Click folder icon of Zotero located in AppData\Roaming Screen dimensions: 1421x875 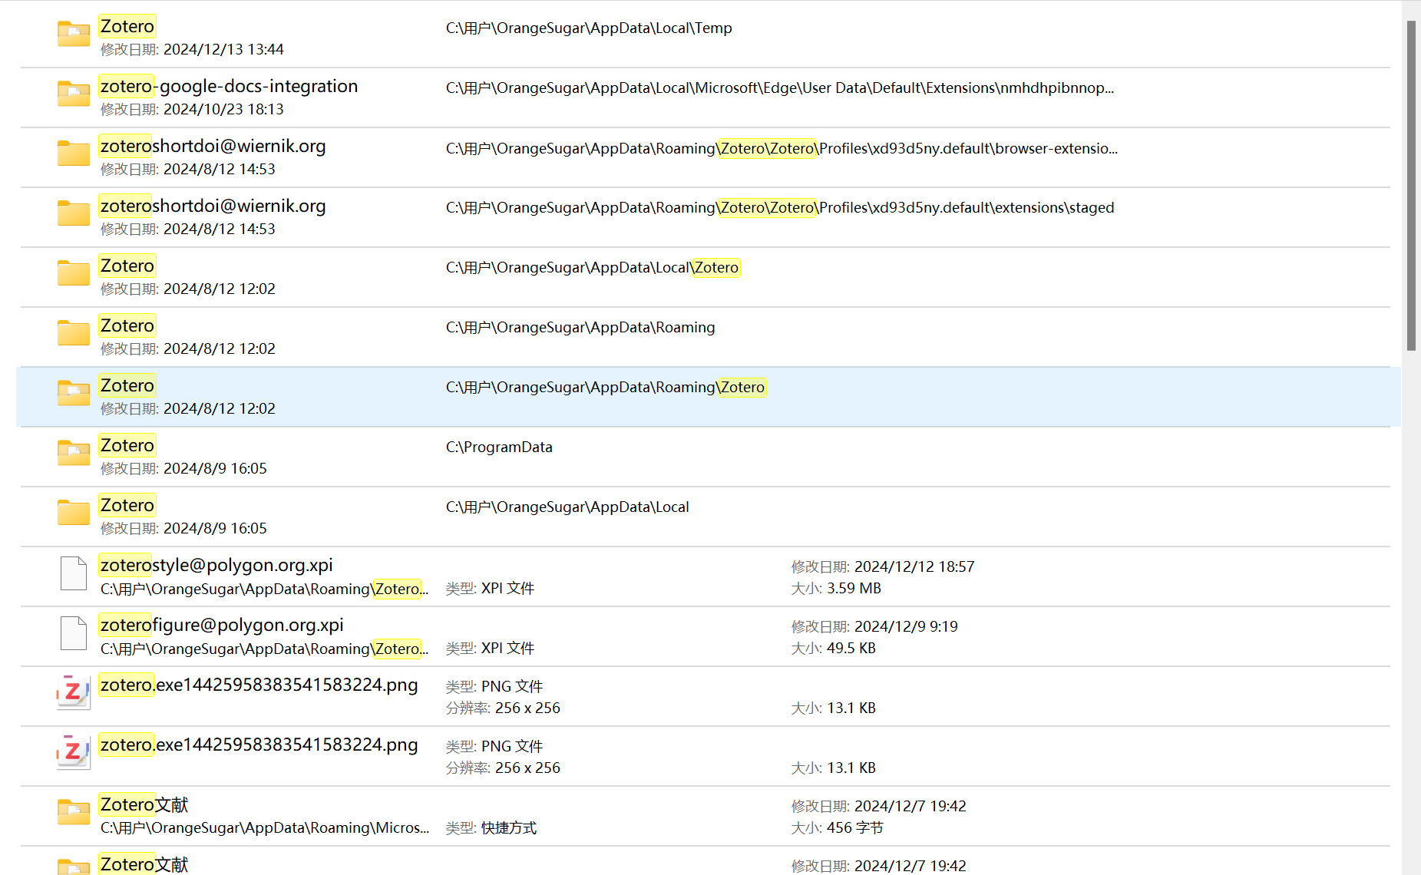[x=74, y=333]
